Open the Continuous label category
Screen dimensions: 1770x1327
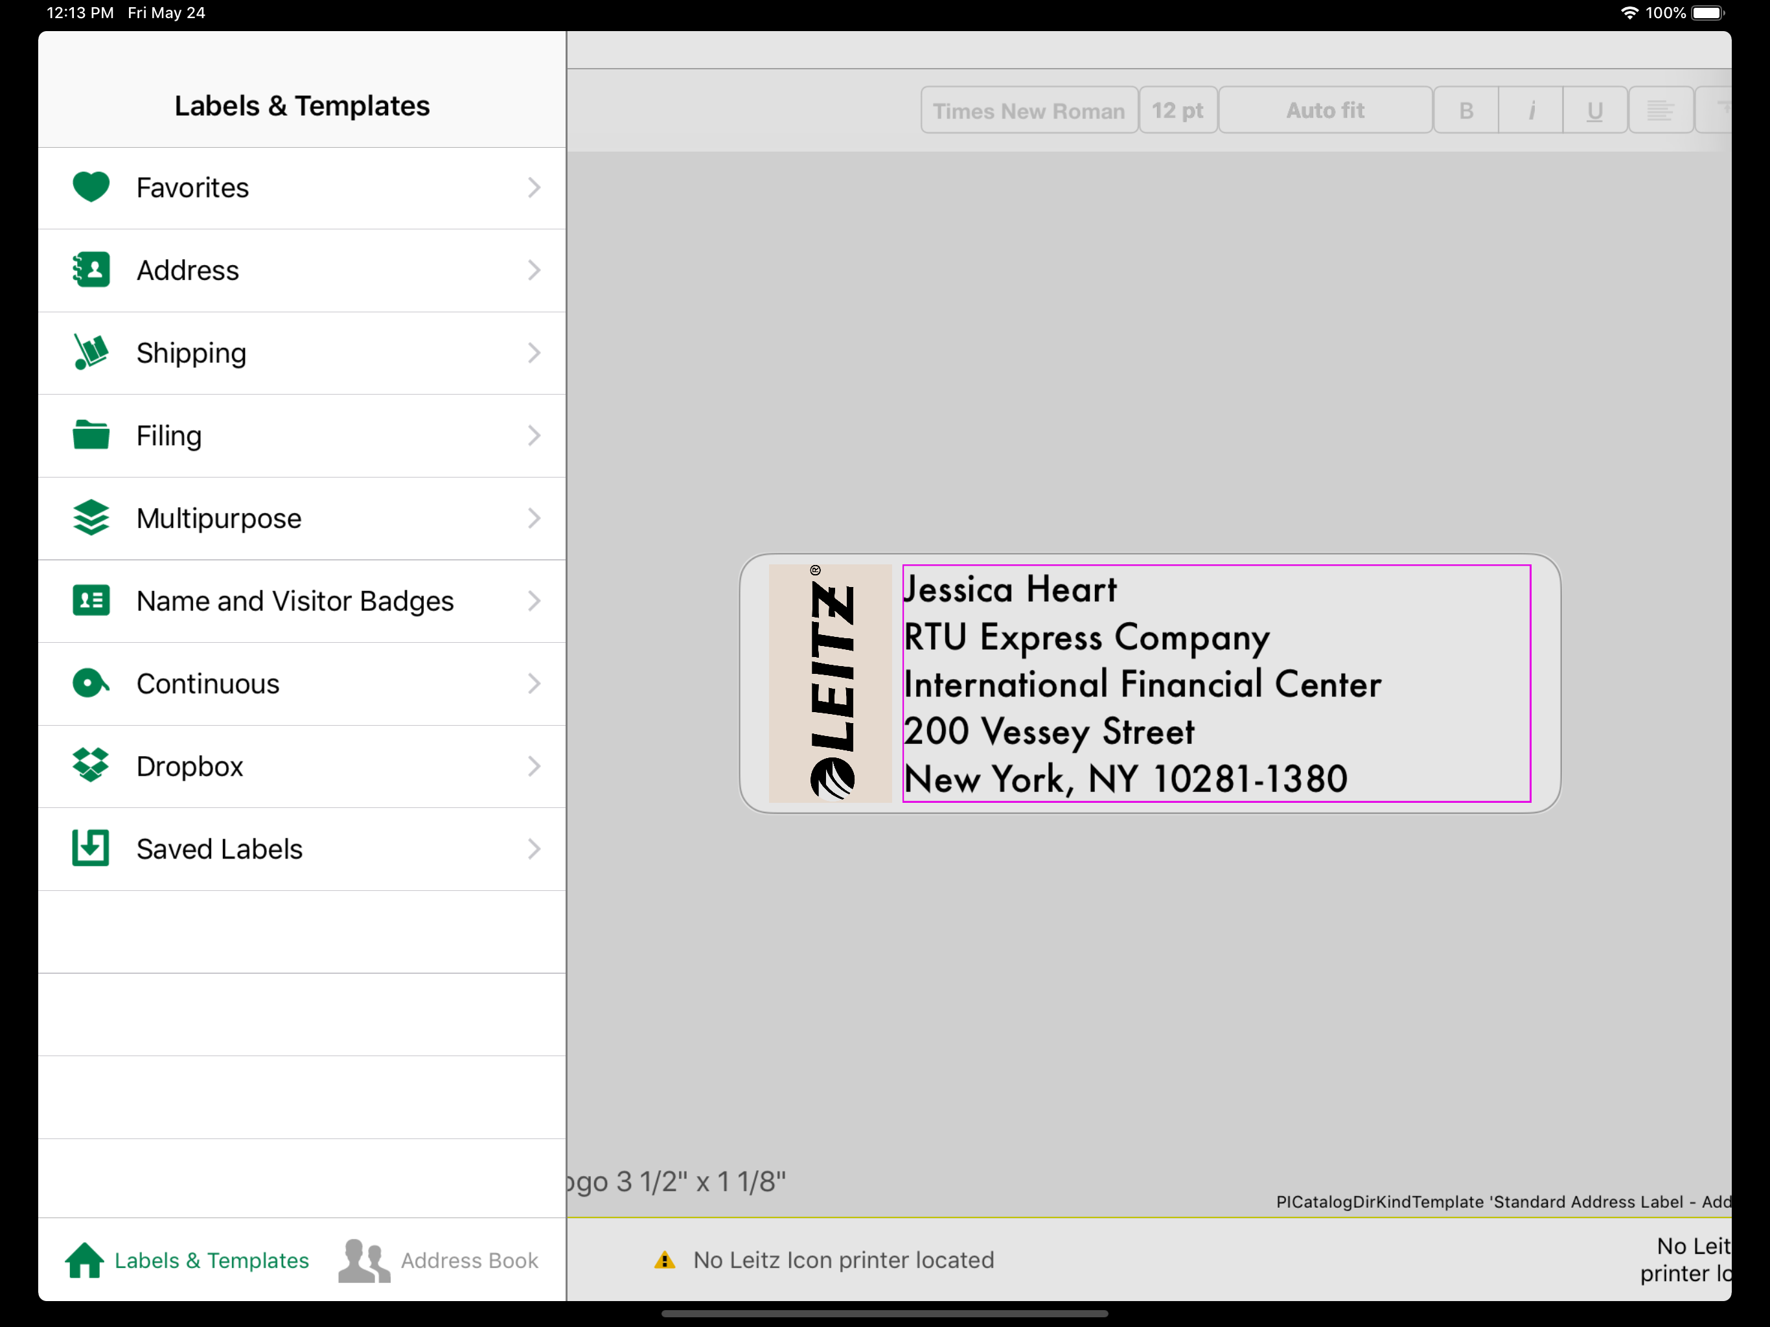pos(302,684)
